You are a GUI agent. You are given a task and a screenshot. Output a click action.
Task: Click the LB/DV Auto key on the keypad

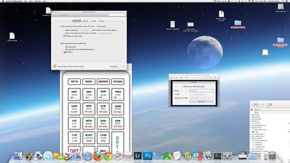[74, 109]
